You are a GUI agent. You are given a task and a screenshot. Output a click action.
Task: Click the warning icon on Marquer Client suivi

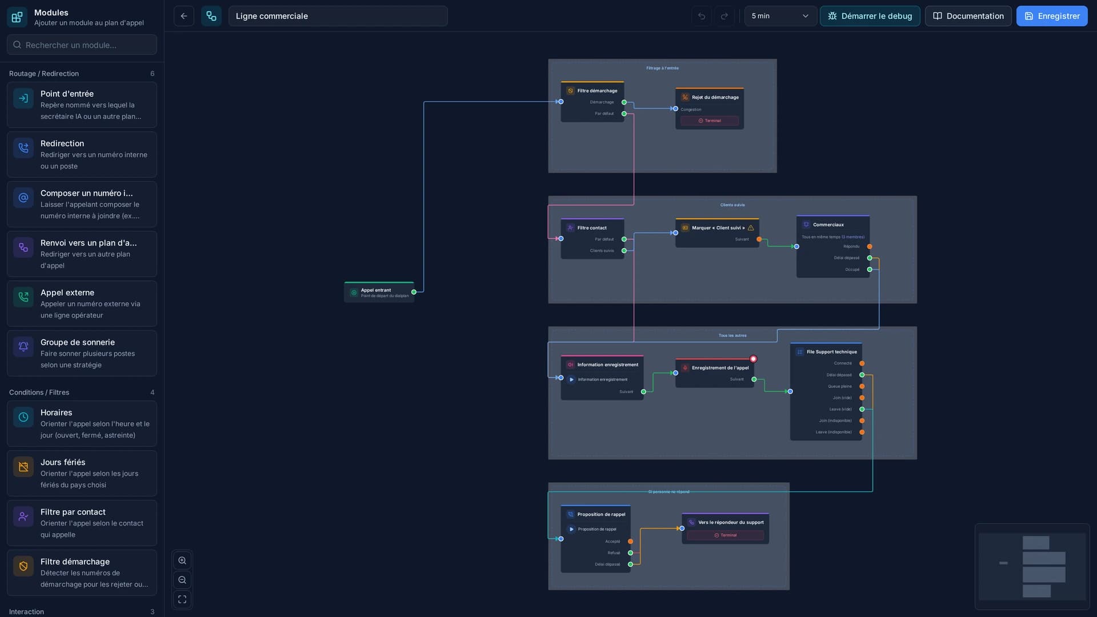(x=751, y=228)
